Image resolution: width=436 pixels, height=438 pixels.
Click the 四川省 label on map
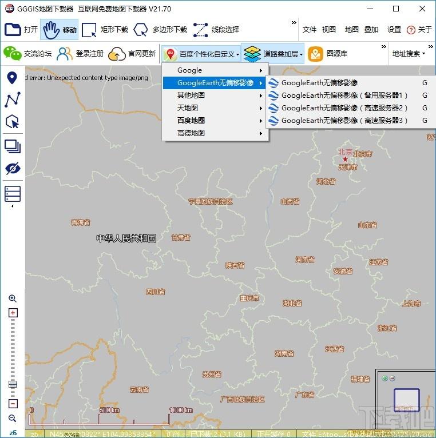coord(156,292)
